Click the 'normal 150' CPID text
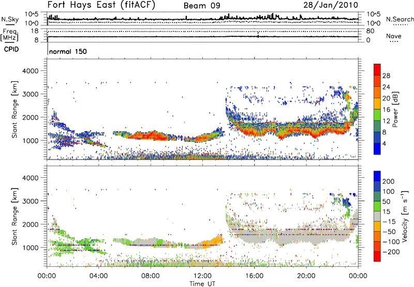 pyautogui.click(x=68, y=51)
